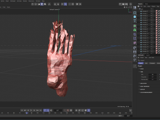Toggle the highlighted PLA keyframe icon

[x=89, y=110]
